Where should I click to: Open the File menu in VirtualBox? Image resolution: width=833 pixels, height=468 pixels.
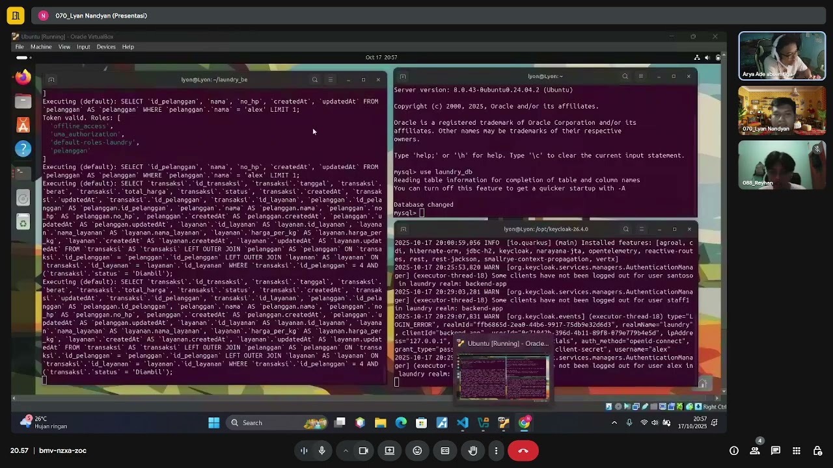point(20,47)
